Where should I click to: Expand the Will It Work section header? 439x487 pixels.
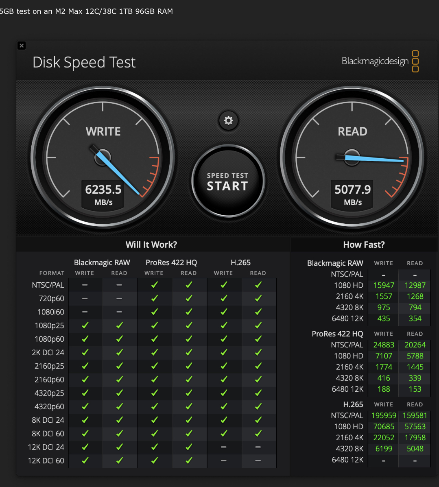click(151, 244)
